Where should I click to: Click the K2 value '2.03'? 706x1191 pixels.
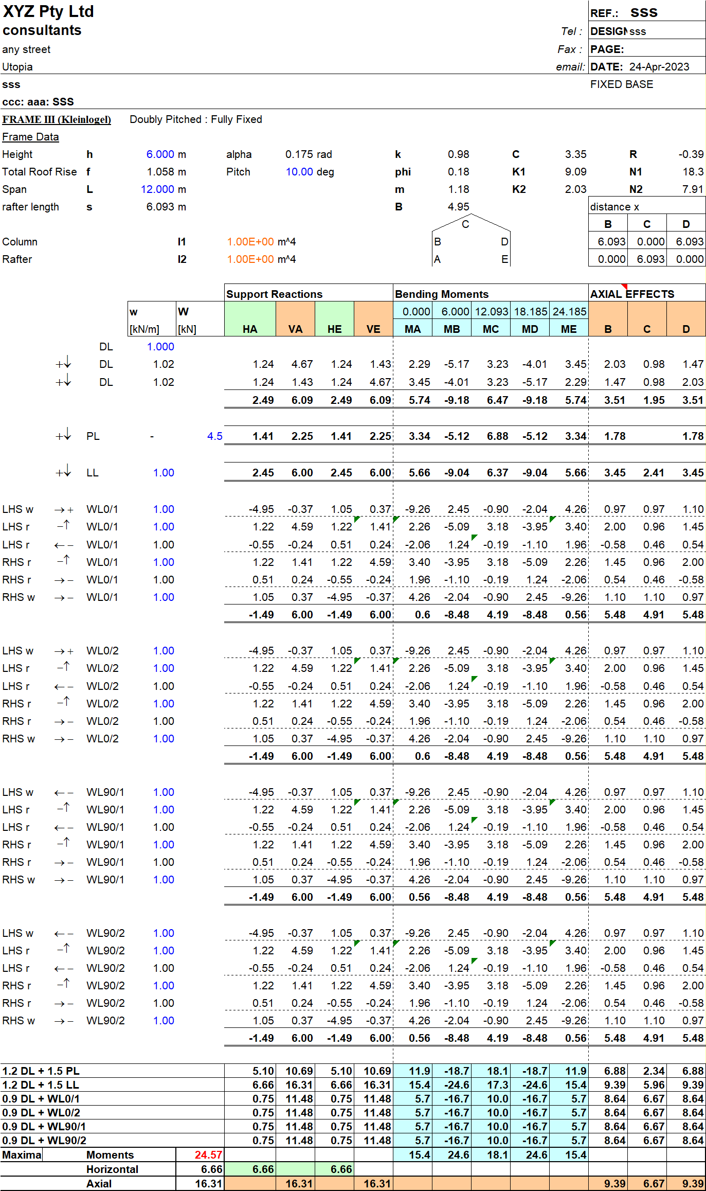click(575, 189)
